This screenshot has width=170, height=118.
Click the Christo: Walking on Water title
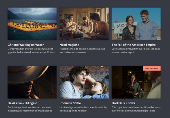pos(25,45)
